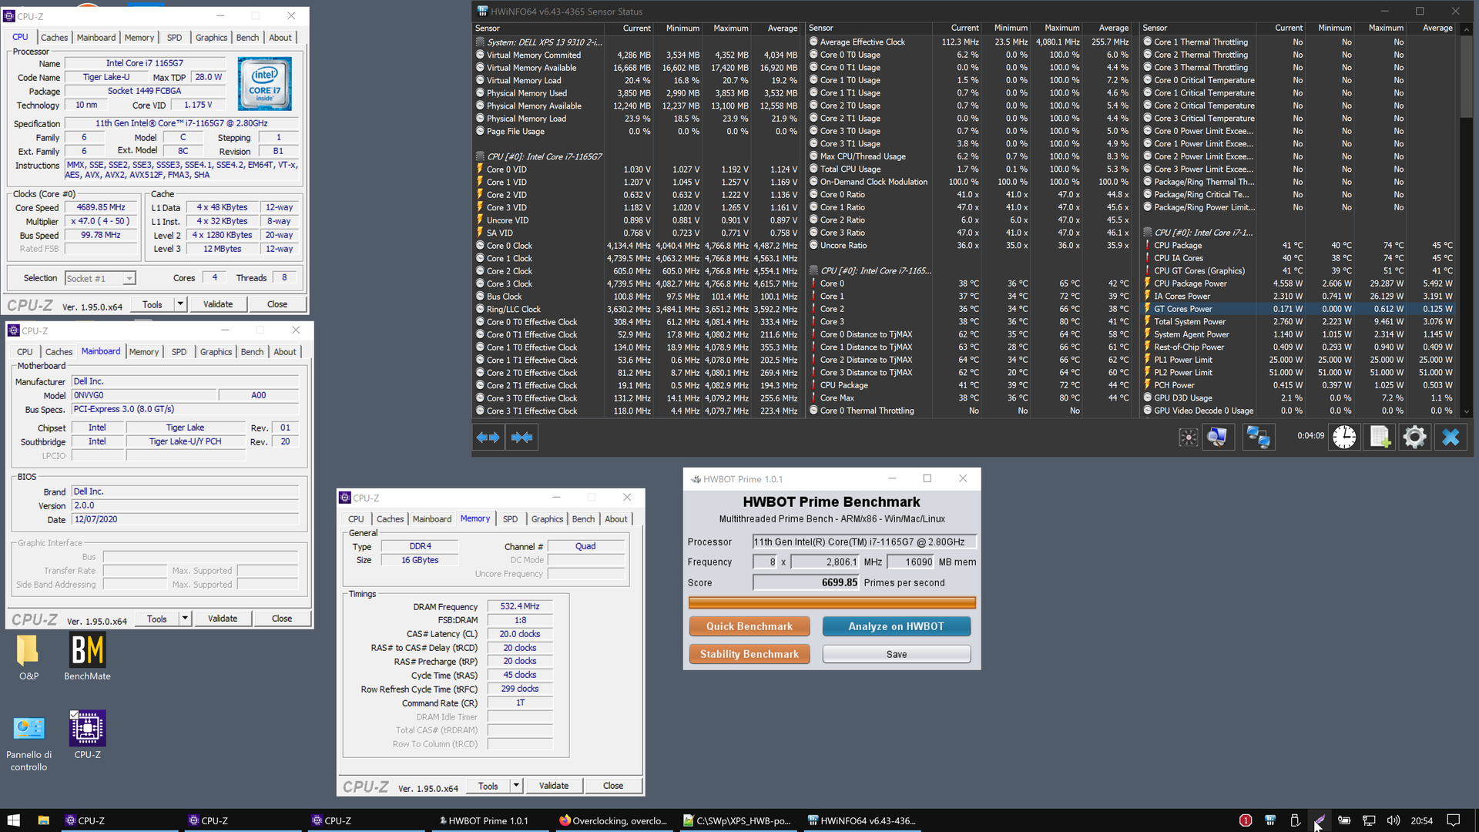Screen dimensions: 1479x832
Task: Start the HWBOT Quick Benchmark
Action: pos(749,626)
